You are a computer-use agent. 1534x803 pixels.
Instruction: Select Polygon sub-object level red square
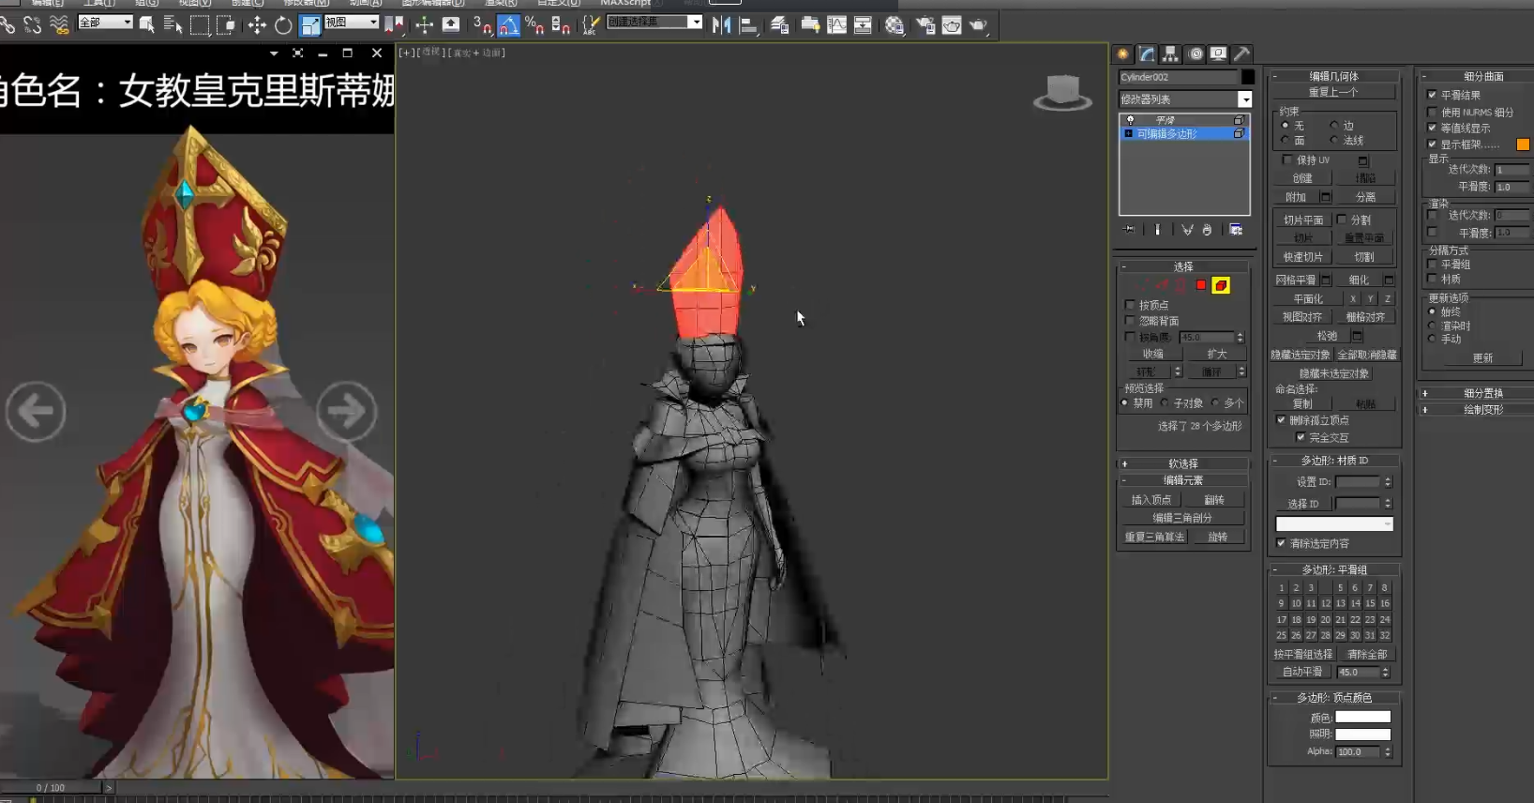1201,285
